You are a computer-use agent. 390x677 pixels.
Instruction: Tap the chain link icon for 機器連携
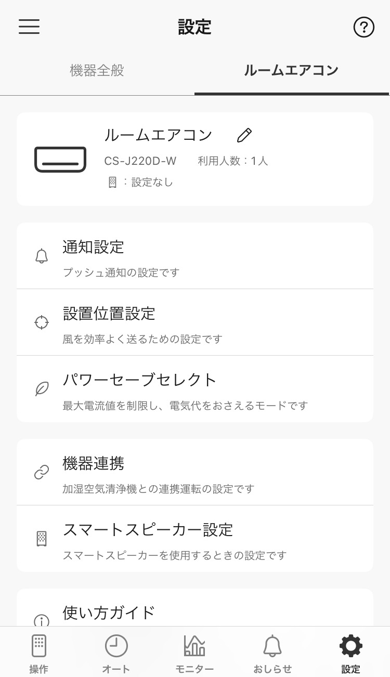pos(42,472)
